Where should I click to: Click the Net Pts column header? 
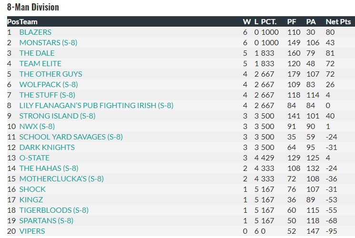pyautogui.click(x=338, y=21)
